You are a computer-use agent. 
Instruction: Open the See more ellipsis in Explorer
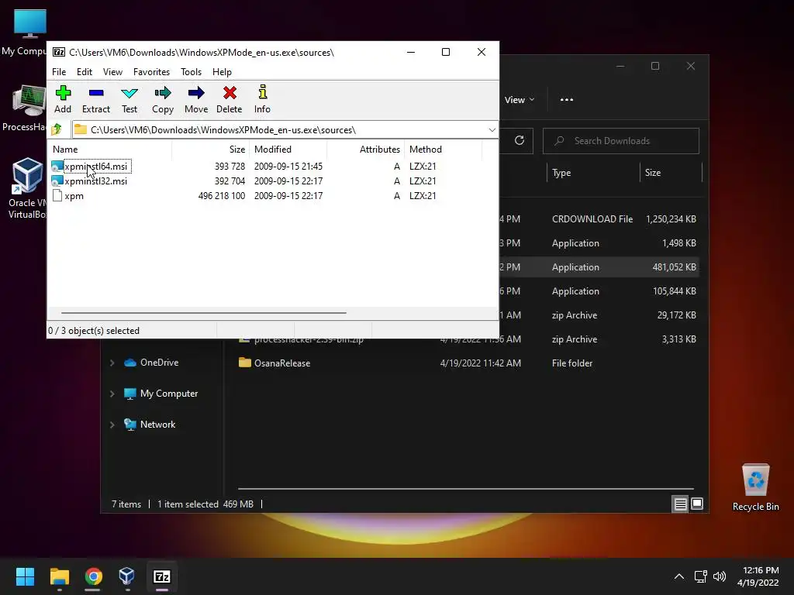(x=567, y=100)
